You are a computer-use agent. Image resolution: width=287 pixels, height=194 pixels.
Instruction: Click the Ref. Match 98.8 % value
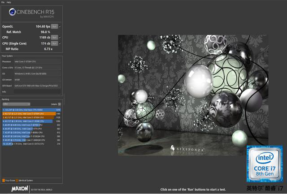pyautogui.click(x=45, y=32)
